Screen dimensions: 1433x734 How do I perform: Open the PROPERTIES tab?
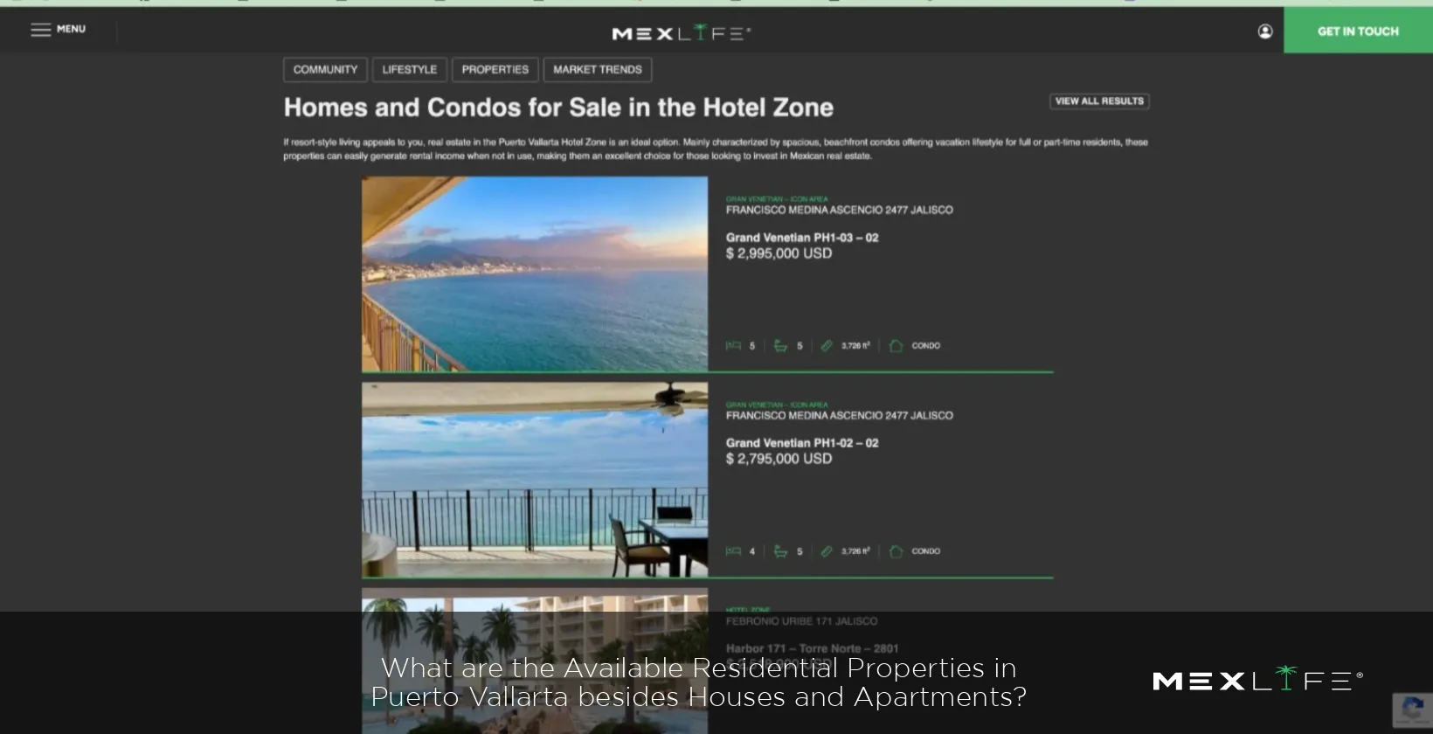click(x=495, y=70)
